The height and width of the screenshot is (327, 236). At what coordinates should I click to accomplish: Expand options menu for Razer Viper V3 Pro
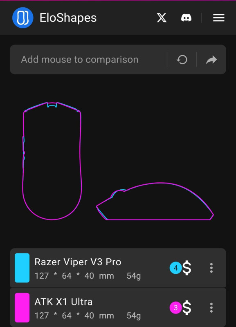(x=211, y=268)
